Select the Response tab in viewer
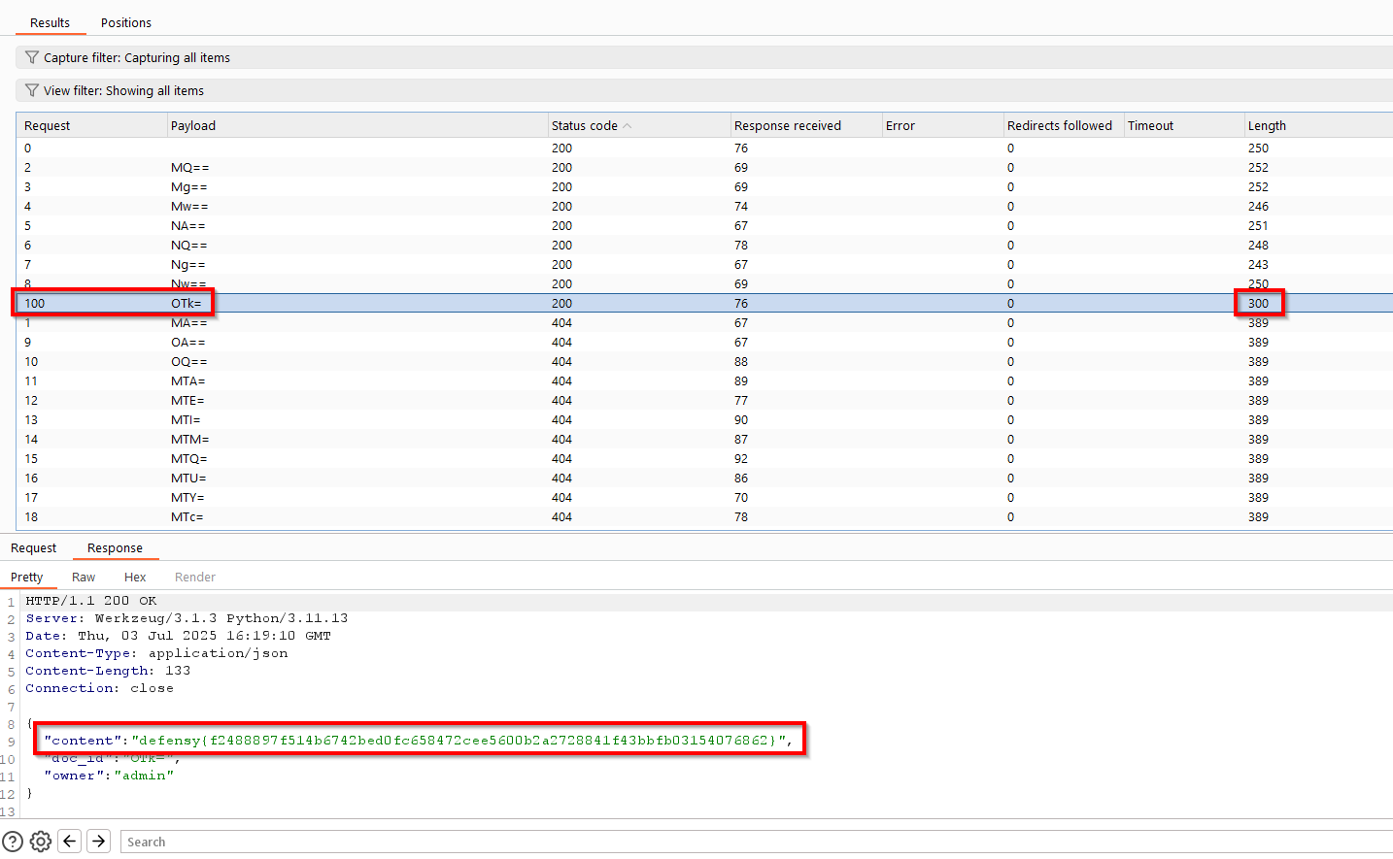The image size is (1393, 859). [115, 548]
